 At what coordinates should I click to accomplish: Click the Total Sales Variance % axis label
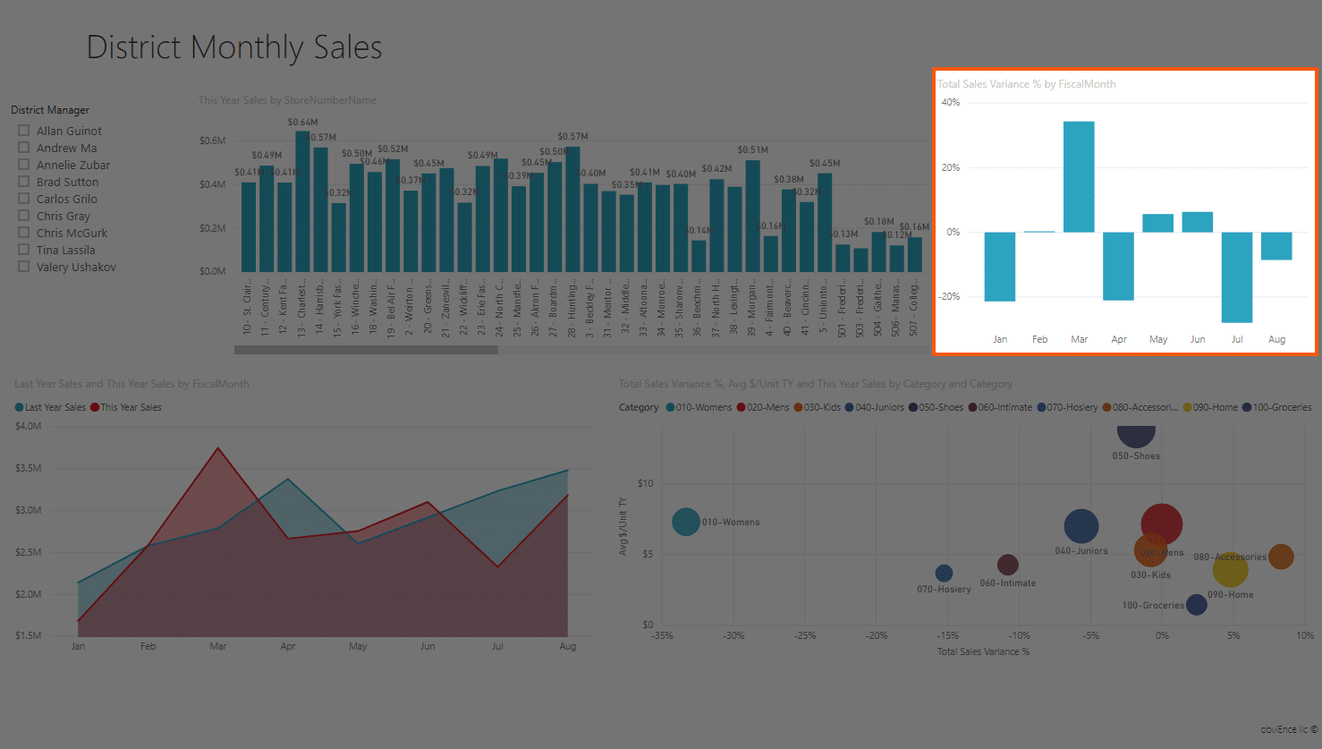(x=983, y=651)
